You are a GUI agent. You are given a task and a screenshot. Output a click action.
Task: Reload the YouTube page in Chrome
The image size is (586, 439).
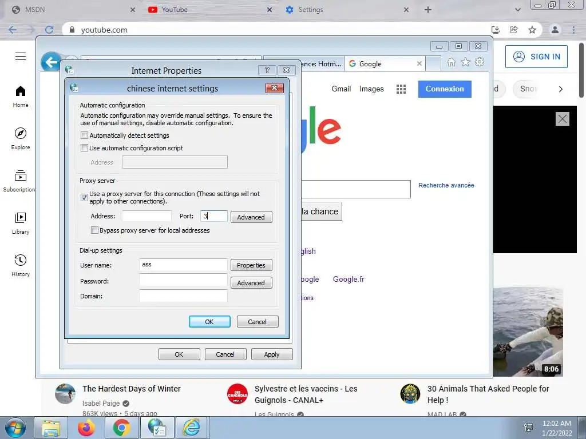click(49, 30)
